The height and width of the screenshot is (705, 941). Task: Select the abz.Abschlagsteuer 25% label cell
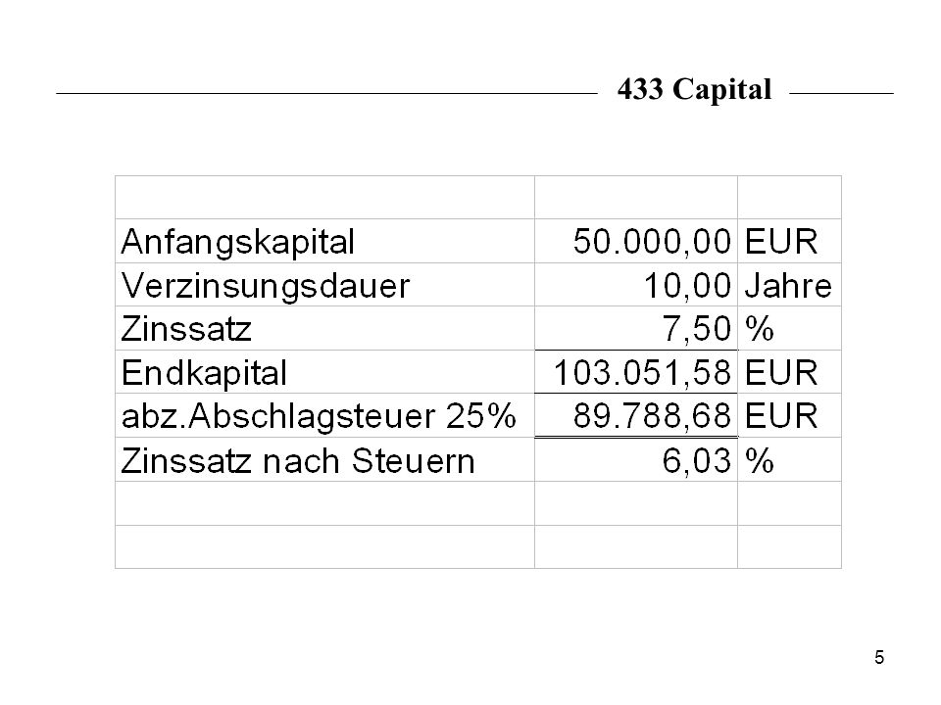click(324, 415)
